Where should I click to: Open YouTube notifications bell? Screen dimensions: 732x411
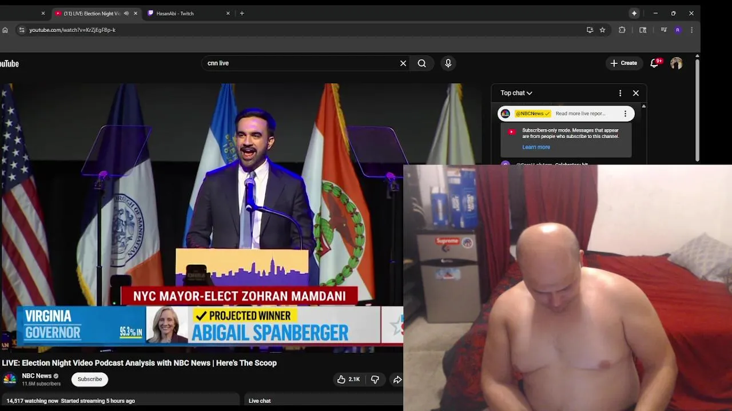(655, 63)
